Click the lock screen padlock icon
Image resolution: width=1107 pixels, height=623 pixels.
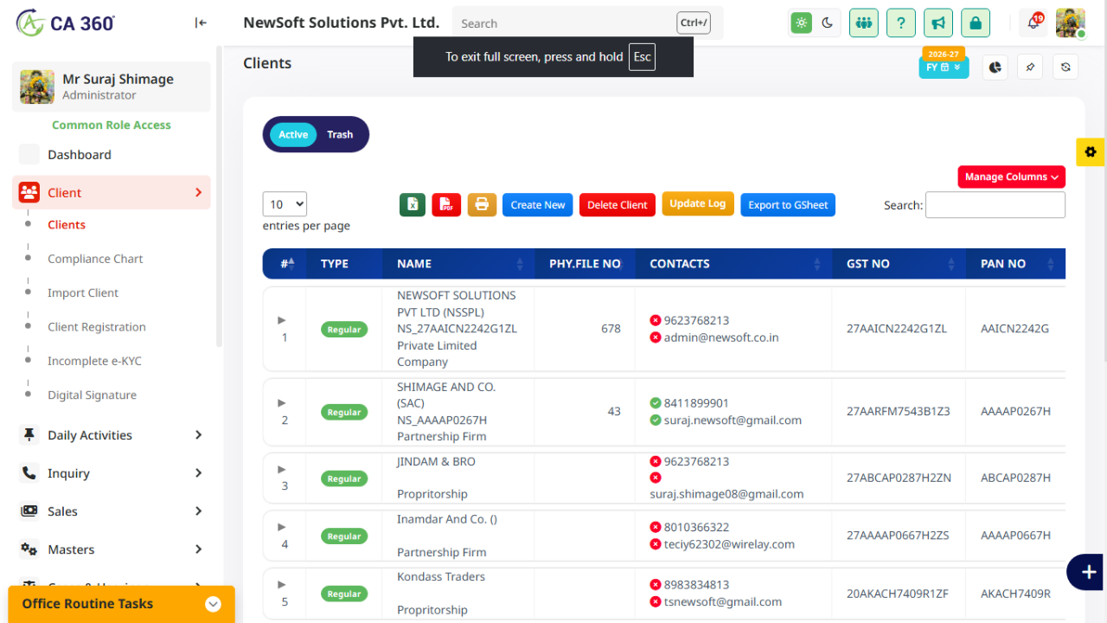pos(976,23)
